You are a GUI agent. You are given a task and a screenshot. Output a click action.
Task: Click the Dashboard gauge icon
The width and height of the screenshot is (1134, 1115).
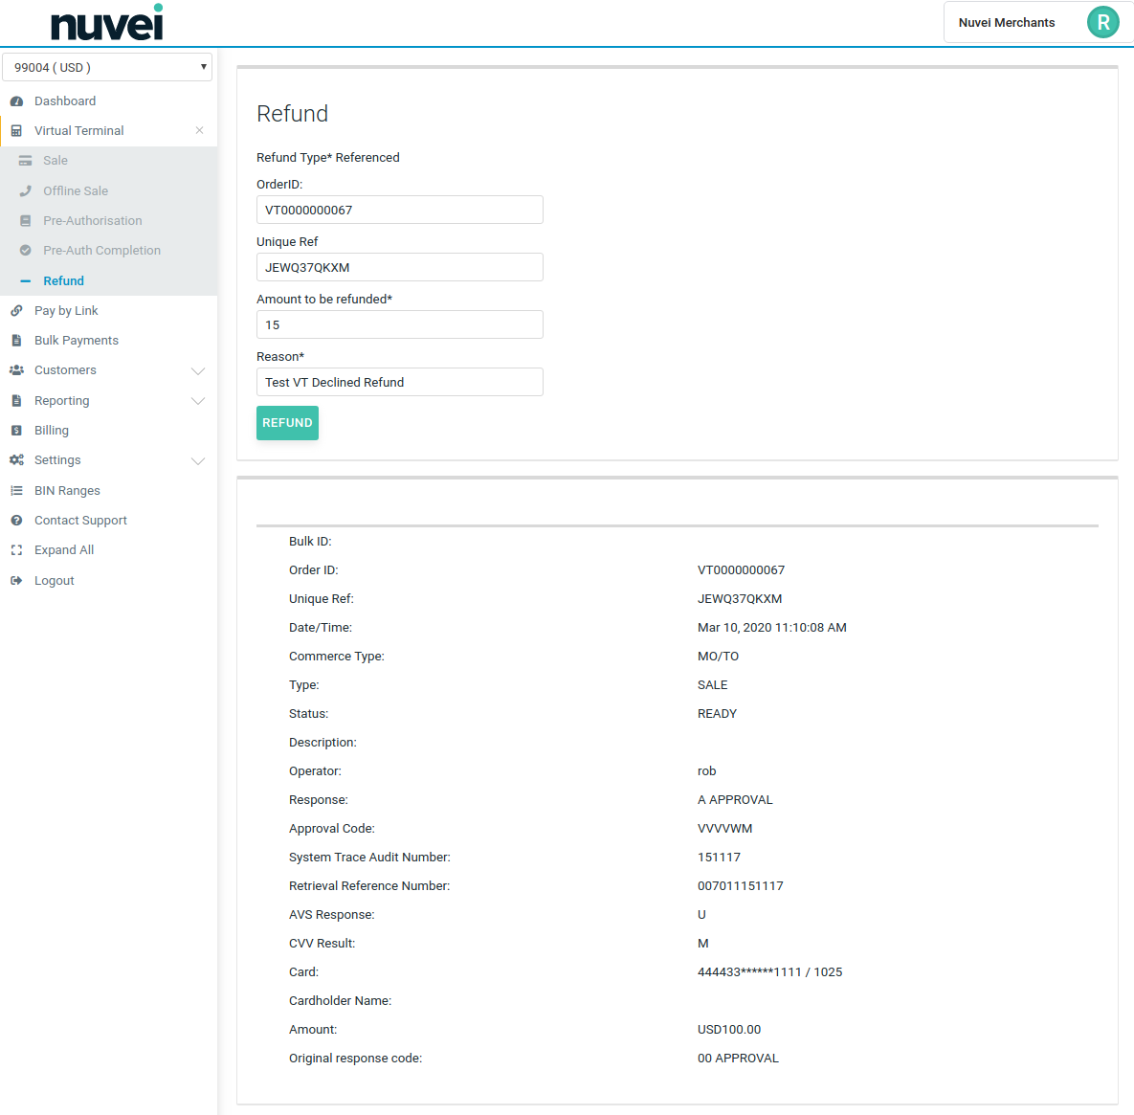pyautogui.click(x=16, y=101)
